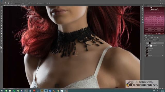Open the Image menu
Image resolution: width=165 pixels, height=92 pixels.
pos(9,1)
